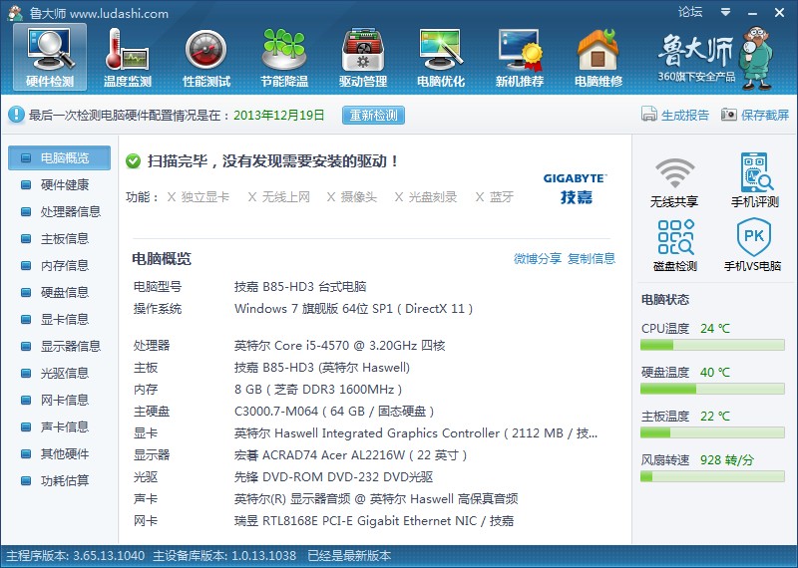The height and width of the screenshot is (568, 798).
Task: Start the 磁盘检测 disk check icon
Action: tap(674, 245)
